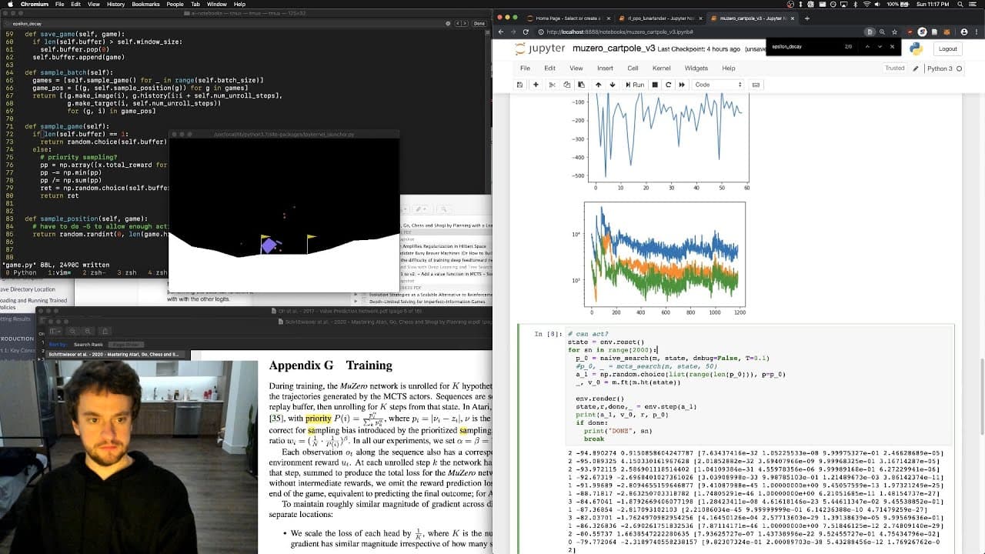985x554 pixels.
Task: Open the History menu in menu bar
Action: point(115,4)
